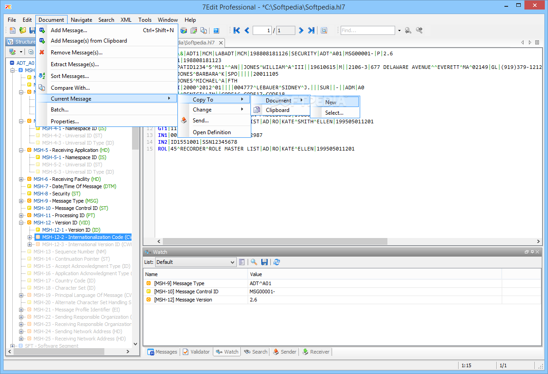
Task: Go to the next message arrow
Action: click(301, 30)
